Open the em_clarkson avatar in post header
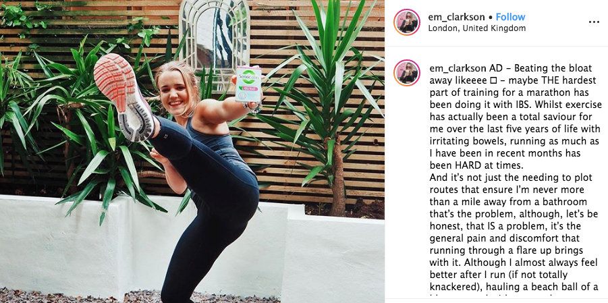Screen dimensions: 608x303 407,22
